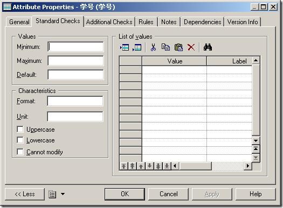The width and height of the screenshot is (283, 208).
Task: Tick the Cannot modify checkbox
Action: pos(20,152)
